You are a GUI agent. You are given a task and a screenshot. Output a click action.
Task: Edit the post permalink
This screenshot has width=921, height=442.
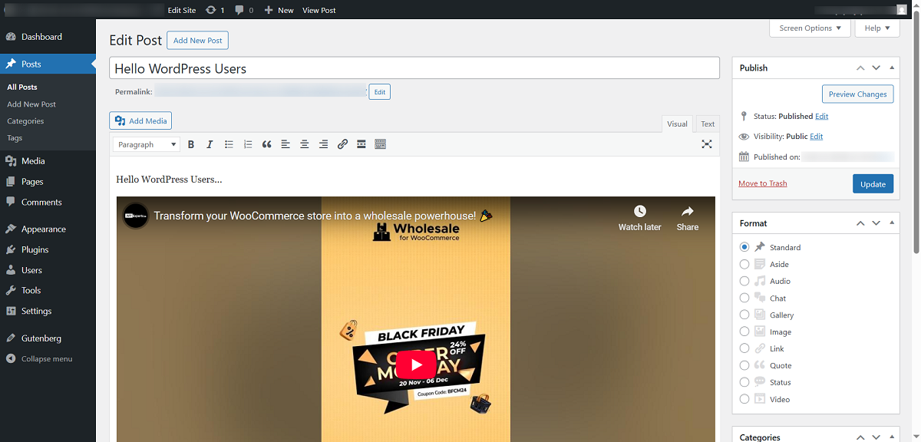point(379,91)
